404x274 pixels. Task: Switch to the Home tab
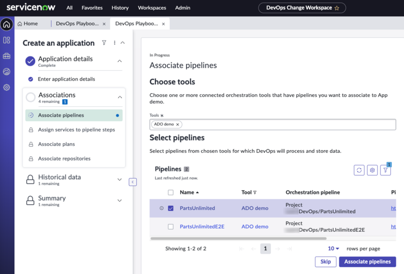[27, 24]
